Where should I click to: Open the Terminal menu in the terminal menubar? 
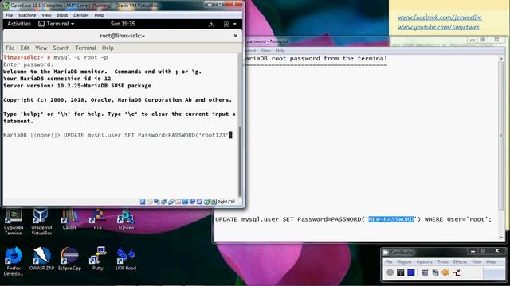point(85,48)
